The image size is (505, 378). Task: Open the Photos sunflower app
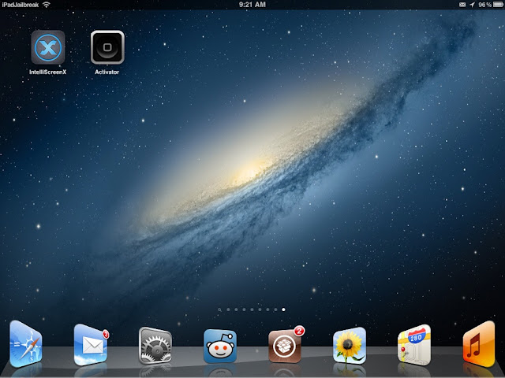pyautogui.click(x=350, y=346)
